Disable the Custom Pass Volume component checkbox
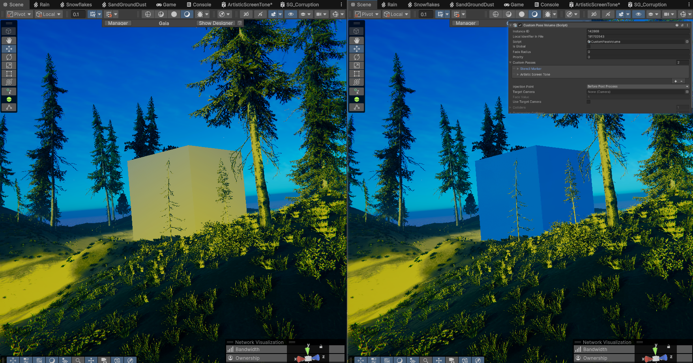 coord(520,25)
